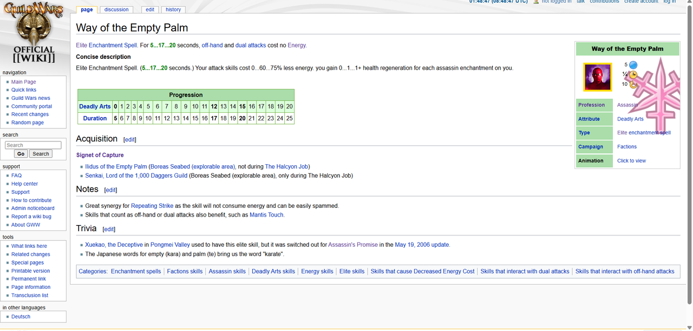Open Factions campaign link in infobox
The image size is (693, 331).
tap(627, 147)
